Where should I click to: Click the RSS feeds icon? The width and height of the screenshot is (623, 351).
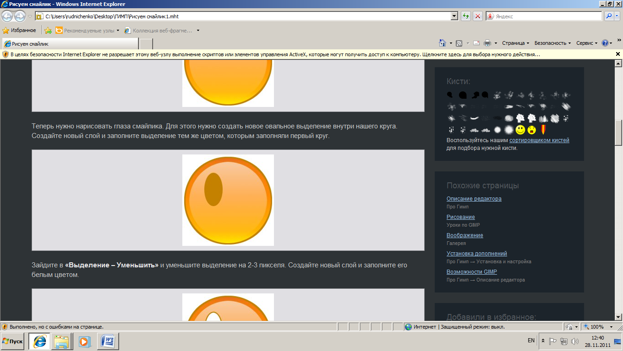point(459,43)
